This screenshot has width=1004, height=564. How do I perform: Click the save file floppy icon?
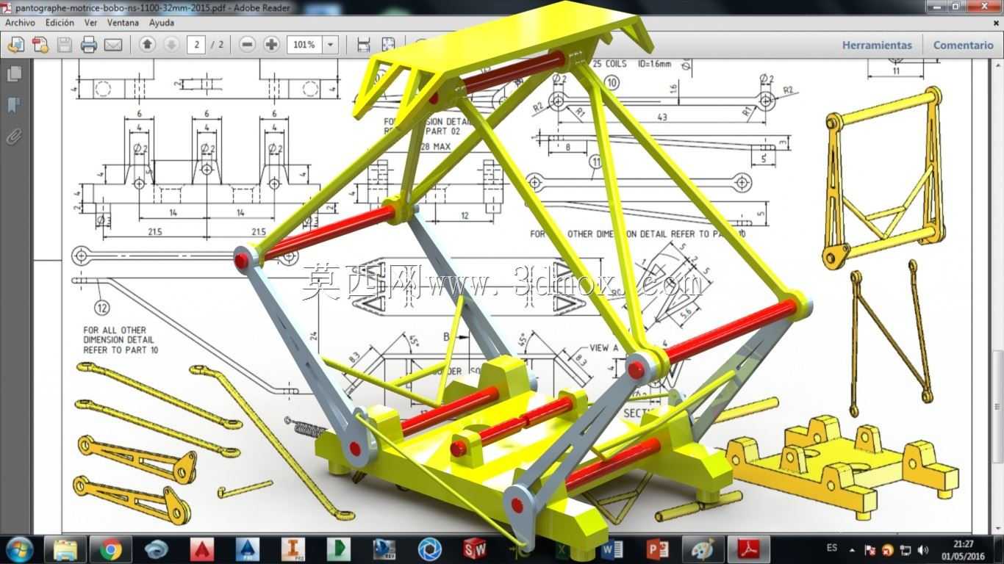pyautogui.click(x=65, y=45)
